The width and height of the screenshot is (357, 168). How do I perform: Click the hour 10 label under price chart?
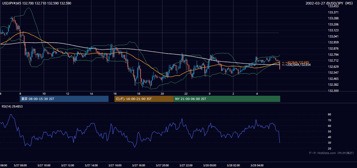44,93
